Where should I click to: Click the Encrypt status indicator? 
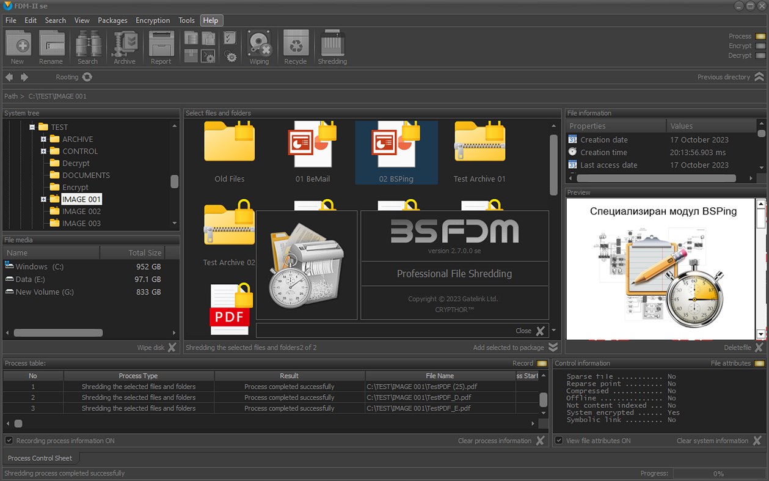[760, 45]
